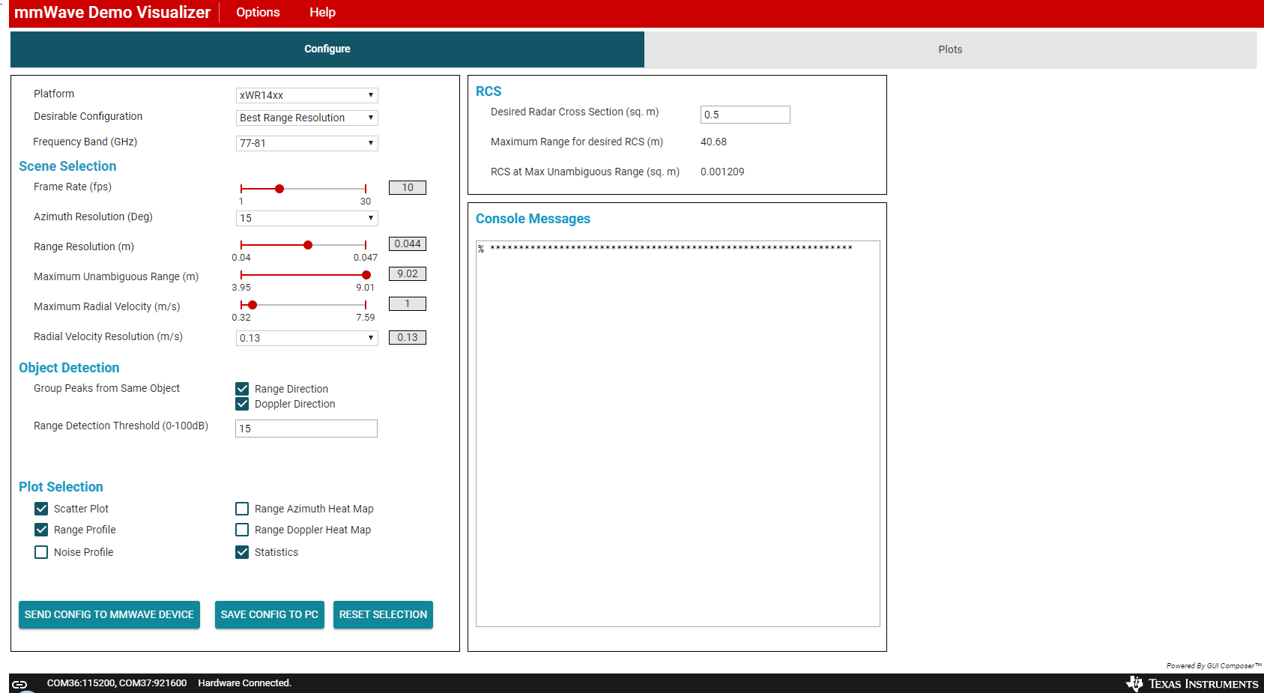Image resolution: width=1264 pixels, height=693 pixels.
Task: Click the COM36:115200, COM37:921600 port status
Action: [x=117, y=683]
